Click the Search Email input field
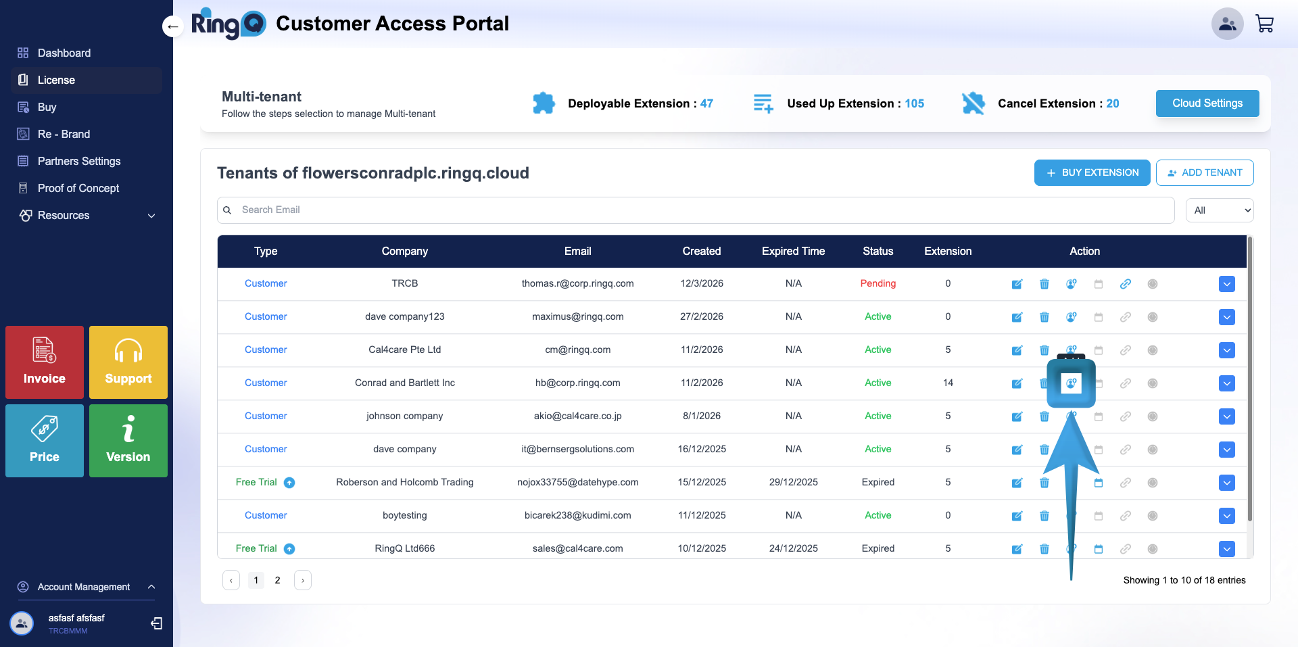Viewport: 1298px width, 647px height. (696, 210)
